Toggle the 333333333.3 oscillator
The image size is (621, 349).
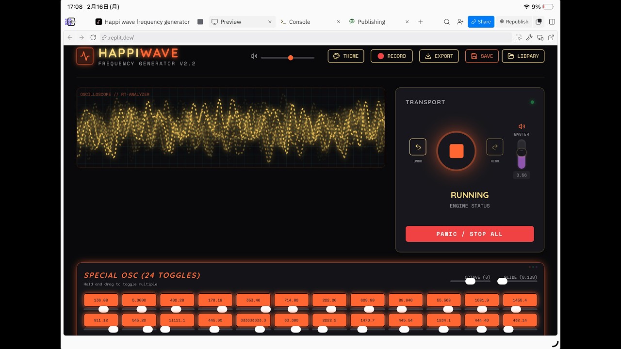(253, 320)
